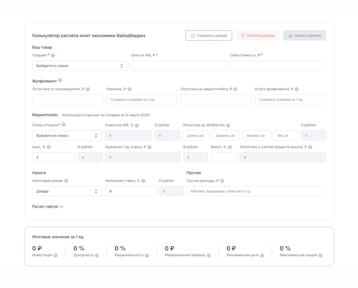Click help icon next to Брак, %

[49, 147]
